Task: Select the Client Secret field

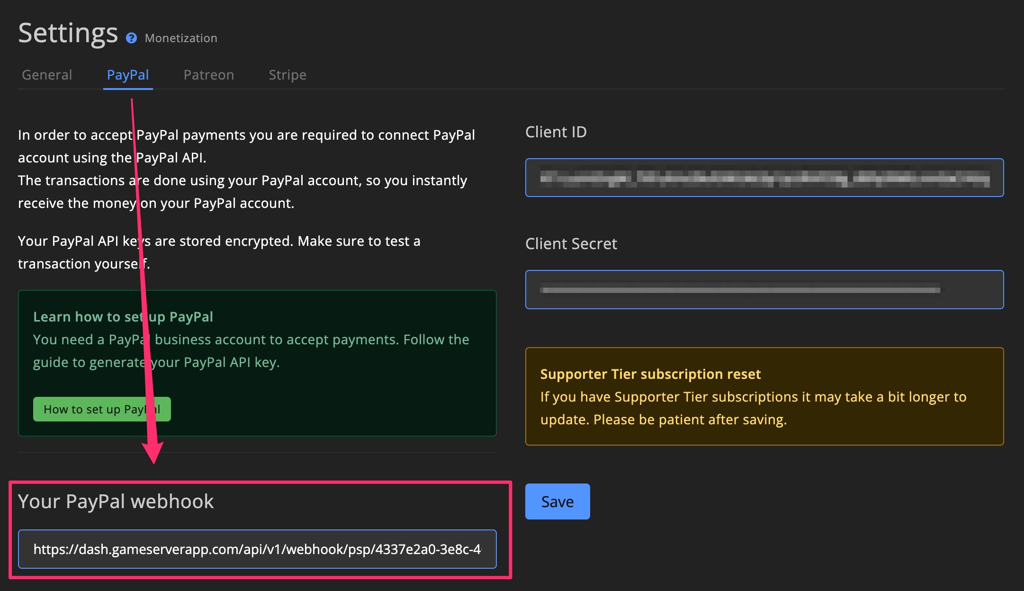Action: [x=764, y=289]
